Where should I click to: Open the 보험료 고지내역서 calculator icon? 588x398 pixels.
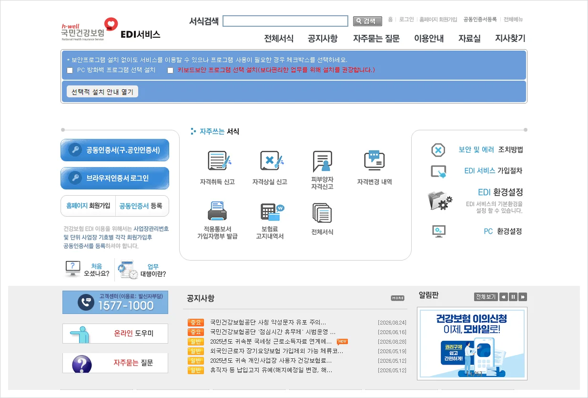(x=272, y=212)
